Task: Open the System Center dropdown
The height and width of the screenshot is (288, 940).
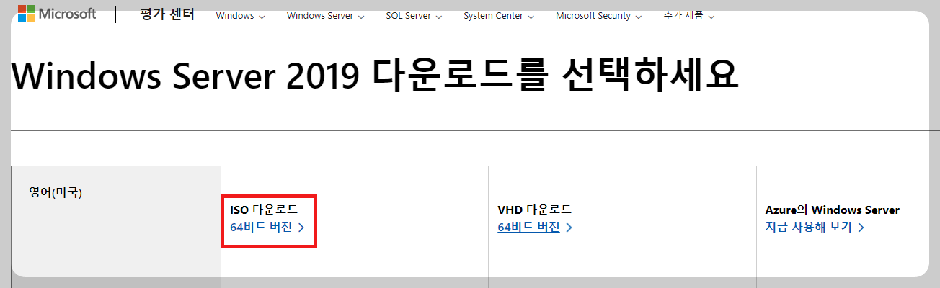Action: (x=499, y=16)
